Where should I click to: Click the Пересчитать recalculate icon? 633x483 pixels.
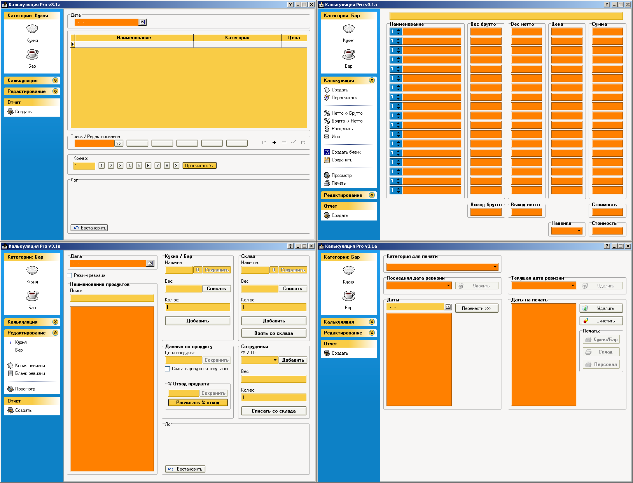click(x=327, y=98)
